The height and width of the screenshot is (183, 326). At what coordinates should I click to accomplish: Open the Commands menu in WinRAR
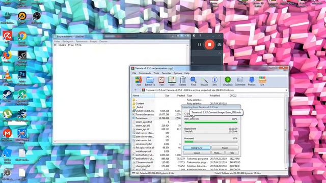tap(145, 73)
